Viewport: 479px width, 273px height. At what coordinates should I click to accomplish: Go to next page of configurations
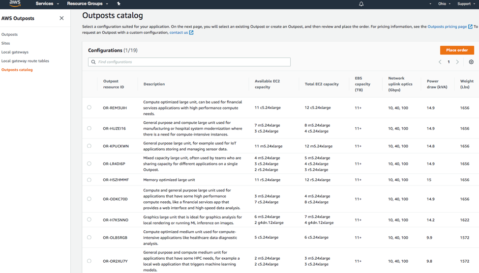coord(457,62)
